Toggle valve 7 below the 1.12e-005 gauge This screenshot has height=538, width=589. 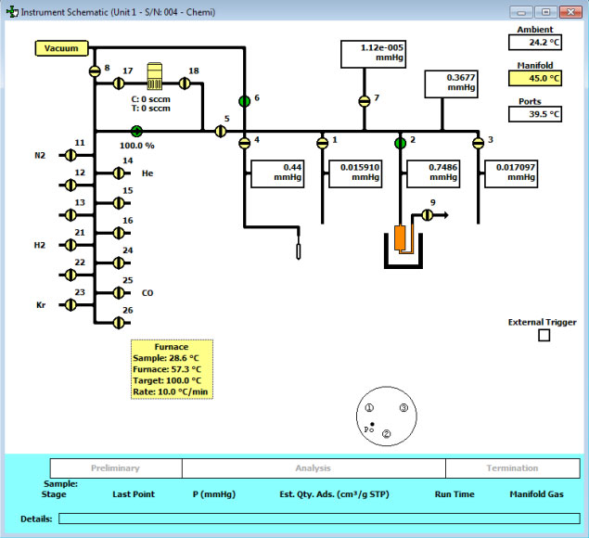pos(364,99)
